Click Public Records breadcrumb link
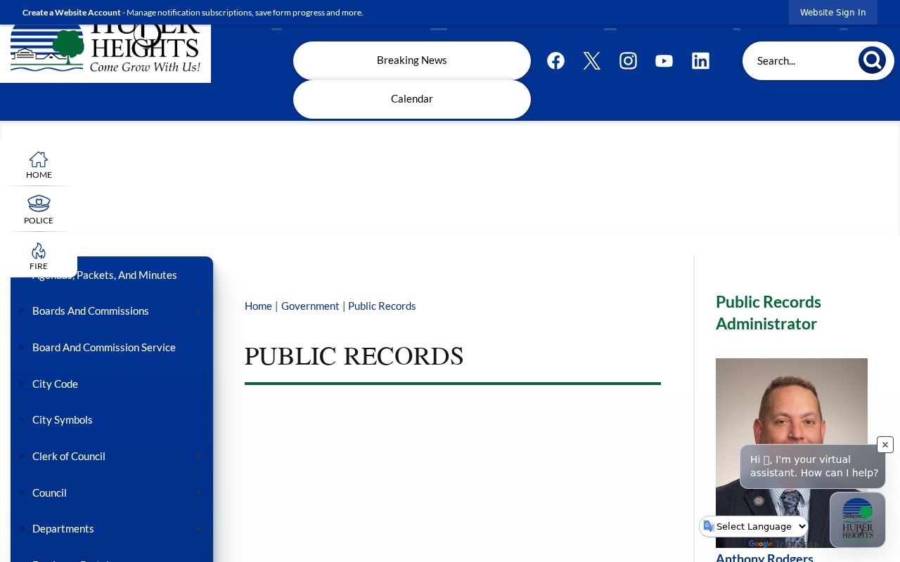This screenshot has height=562, width=900. pyautogui.click(x=382, y=306)
